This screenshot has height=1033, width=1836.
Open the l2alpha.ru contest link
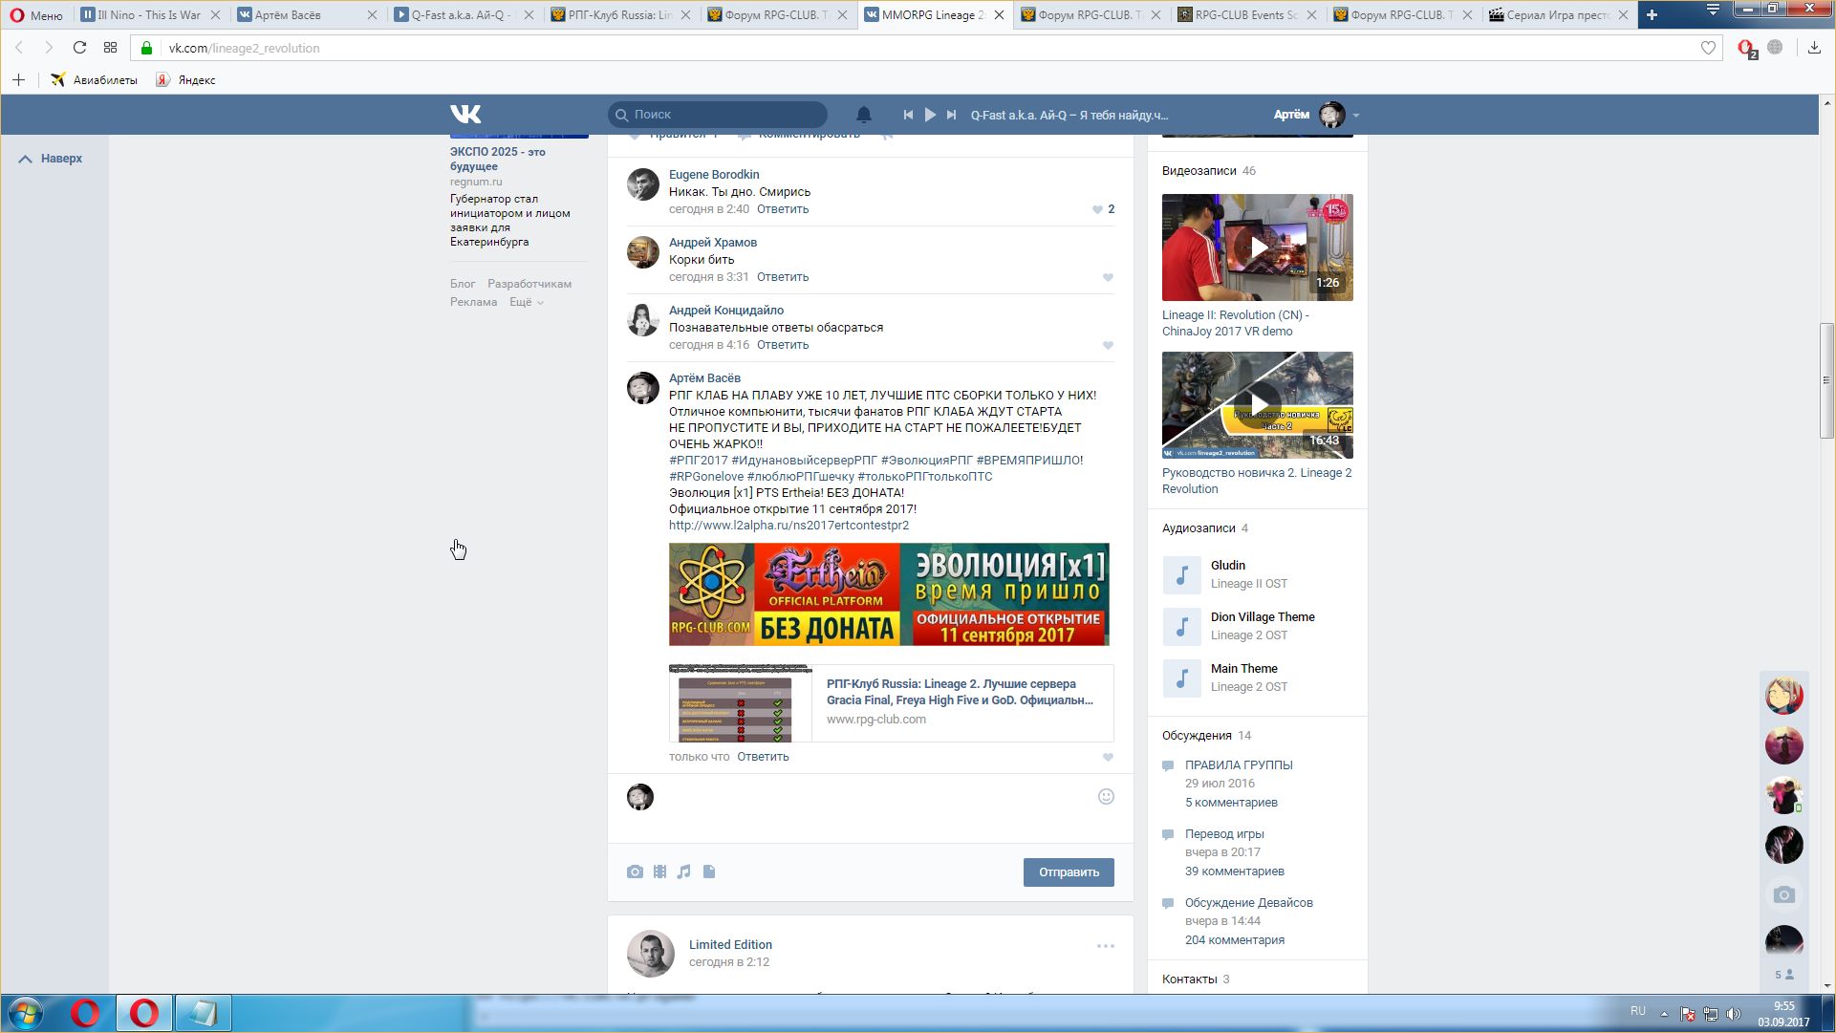(788, 526)
